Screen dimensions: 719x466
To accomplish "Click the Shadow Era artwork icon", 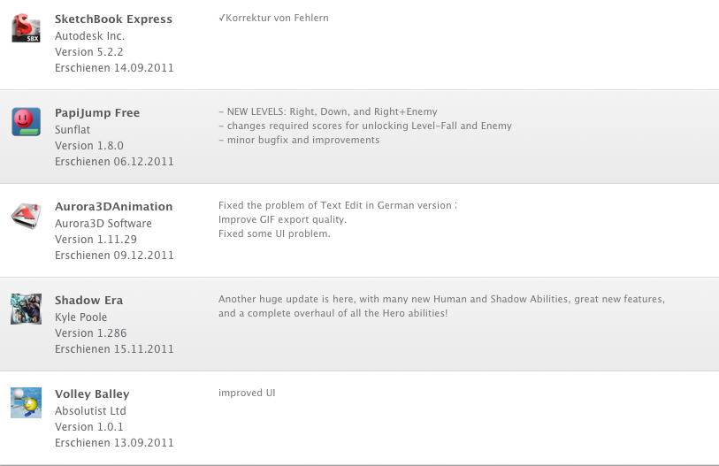I will [x=27, y=309].
